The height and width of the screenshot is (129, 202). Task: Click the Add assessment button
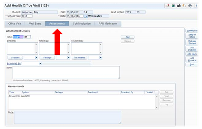[x=128, y=37]
